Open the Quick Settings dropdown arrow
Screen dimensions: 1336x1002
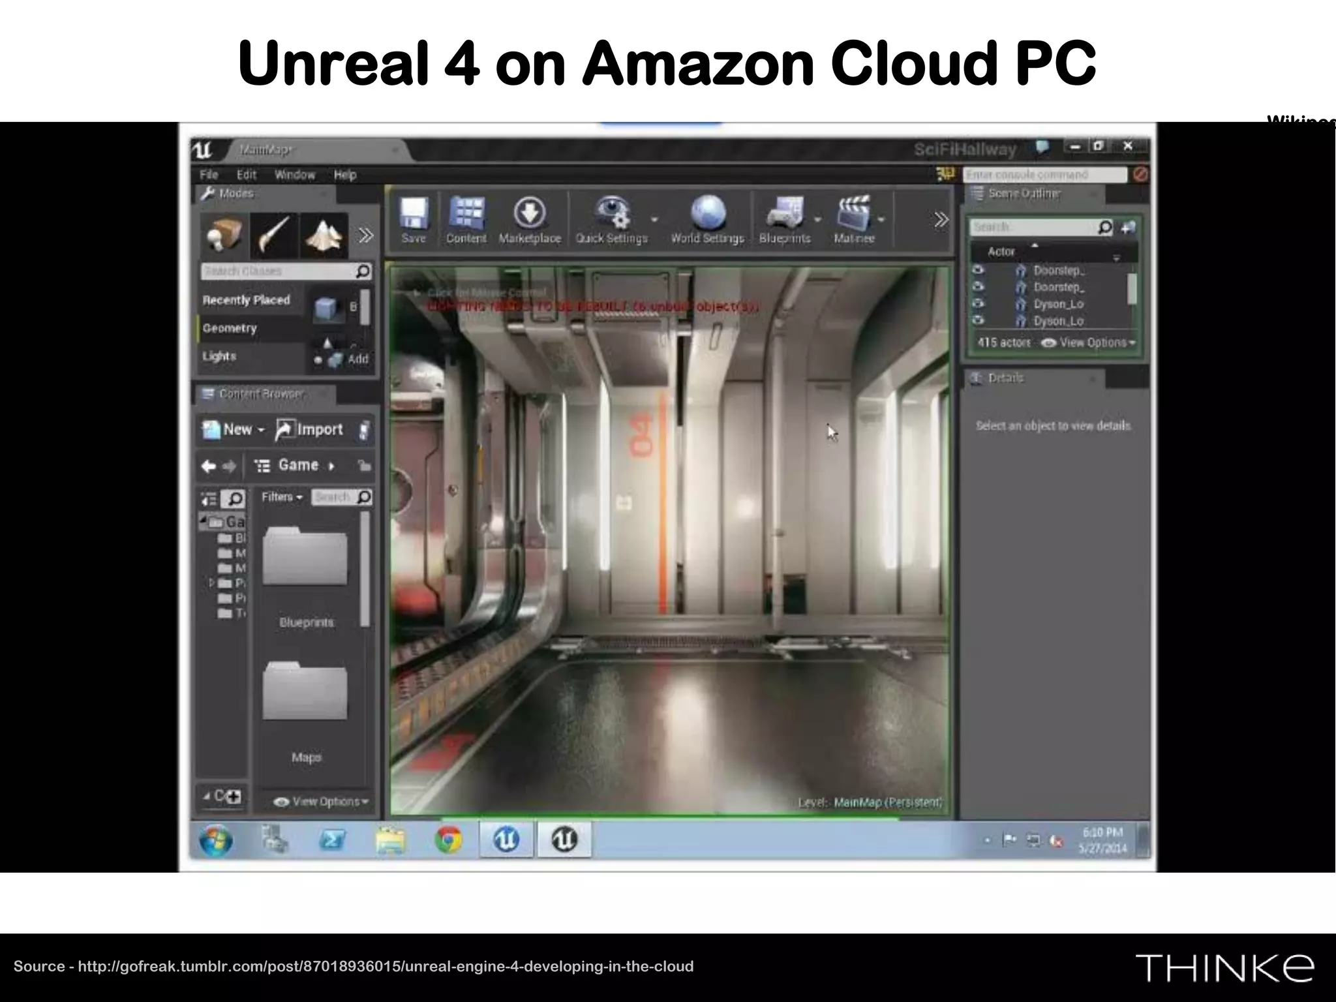[x=654, y=220]
